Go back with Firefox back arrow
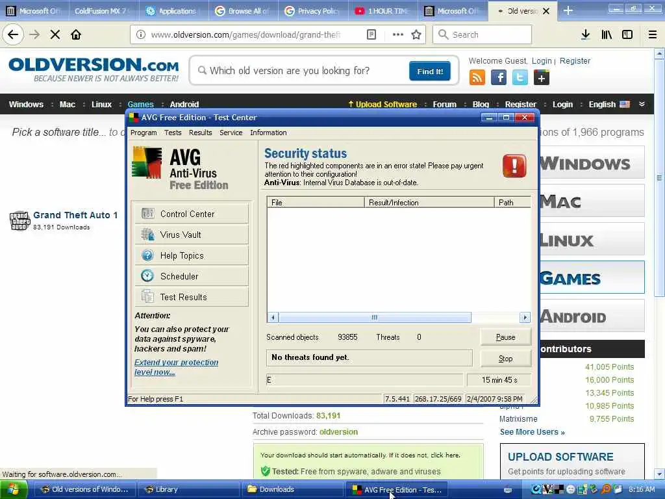 [13, 34]
